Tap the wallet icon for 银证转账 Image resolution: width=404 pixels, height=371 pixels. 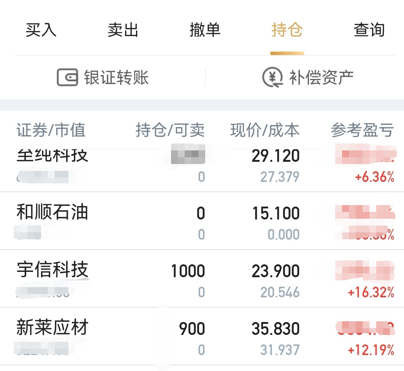point(67,77)
